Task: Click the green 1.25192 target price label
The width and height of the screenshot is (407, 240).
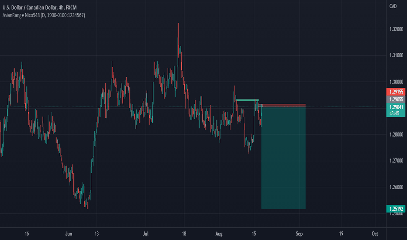Action: [396, 209]
